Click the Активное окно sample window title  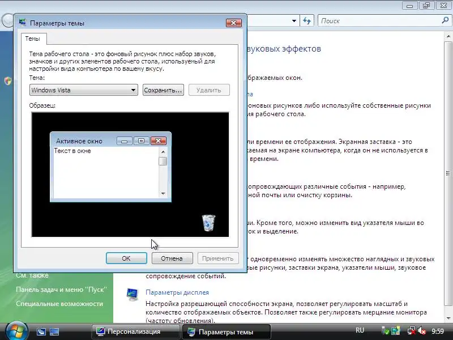pos(79,141)
